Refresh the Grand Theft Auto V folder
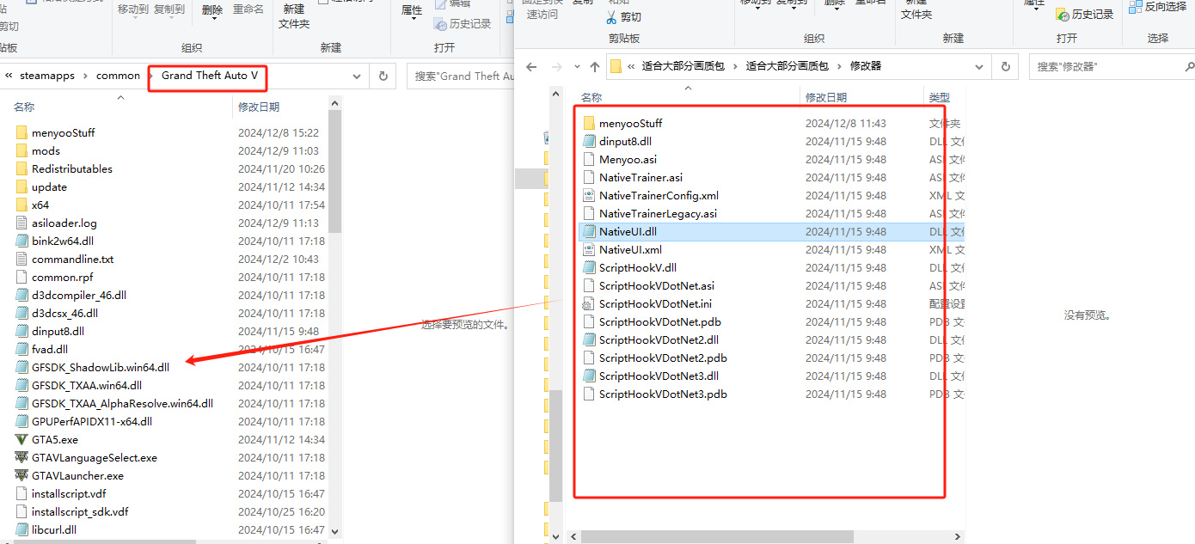This screenshot has width=1195, height=544. 383,76
